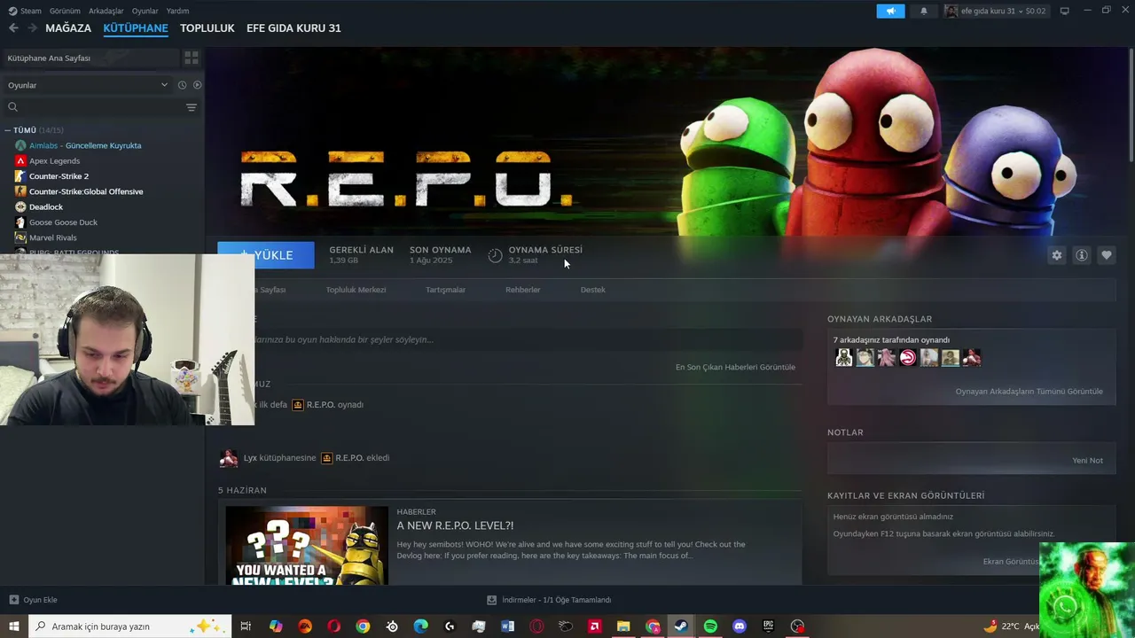Click the plus icon to add a game
This screenshot has height=638, width=1135.
[x=13, y=600]
